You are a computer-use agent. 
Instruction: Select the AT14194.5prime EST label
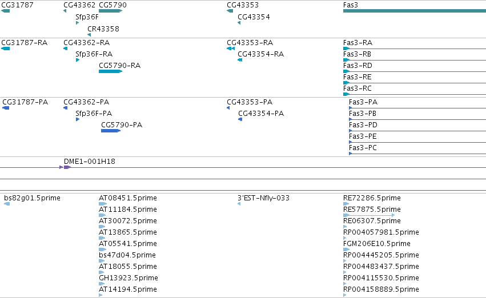coord(128,289)
